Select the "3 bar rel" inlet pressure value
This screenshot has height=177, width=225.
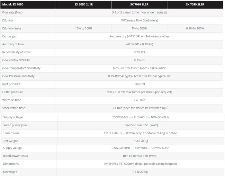click(139, 84)
